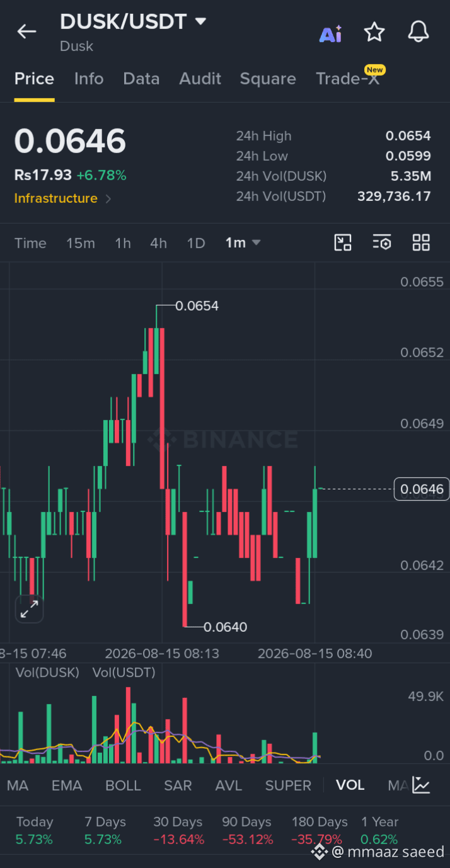Click the 24h Vol(USDT) value 329,736.17
The height and width of the screenshot is (868, 450).
tap(394, 197)
